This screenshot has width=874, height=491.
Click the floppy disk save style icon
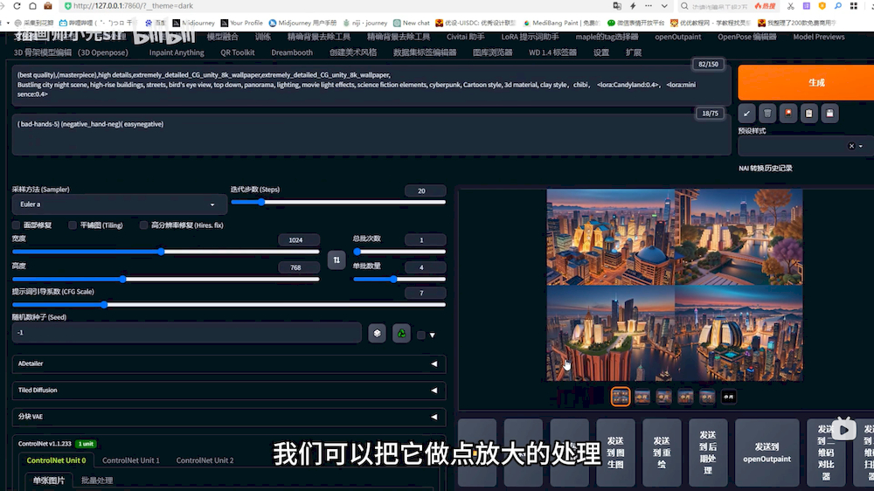click(x=830, y=113)
